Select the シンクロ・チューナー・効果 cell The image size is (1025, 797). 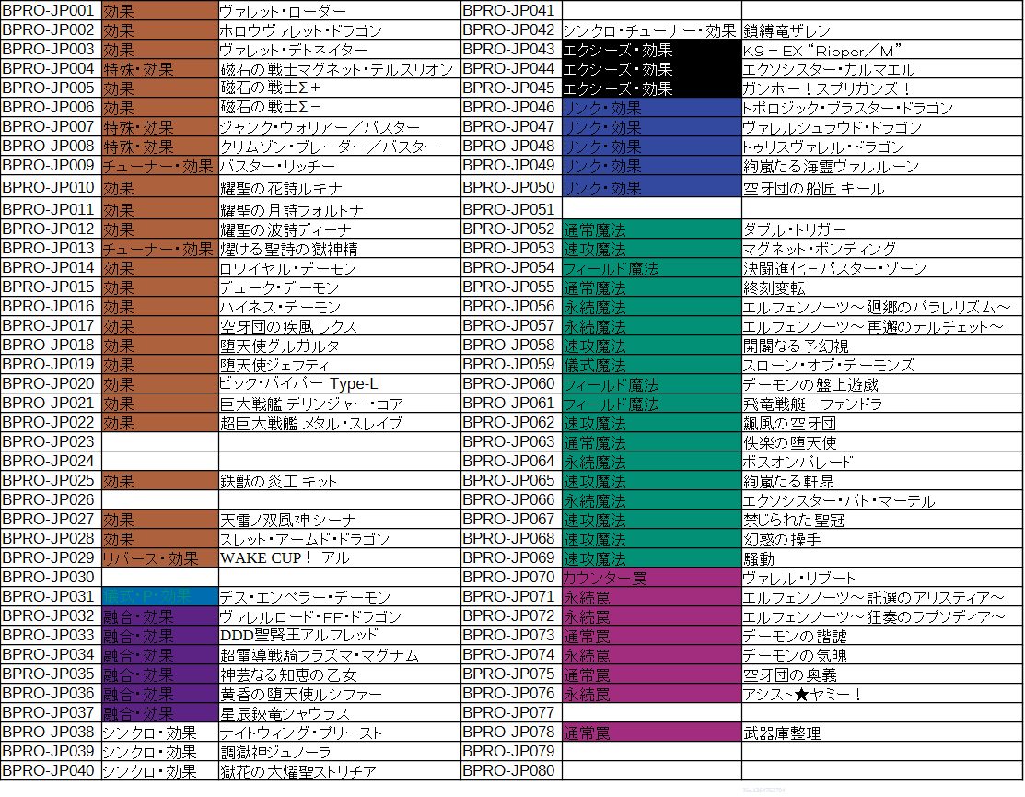(x=651, y=30)
